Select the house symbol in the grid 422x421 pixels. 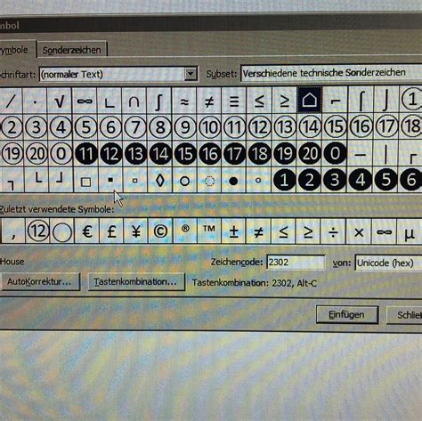click(309, 100)
